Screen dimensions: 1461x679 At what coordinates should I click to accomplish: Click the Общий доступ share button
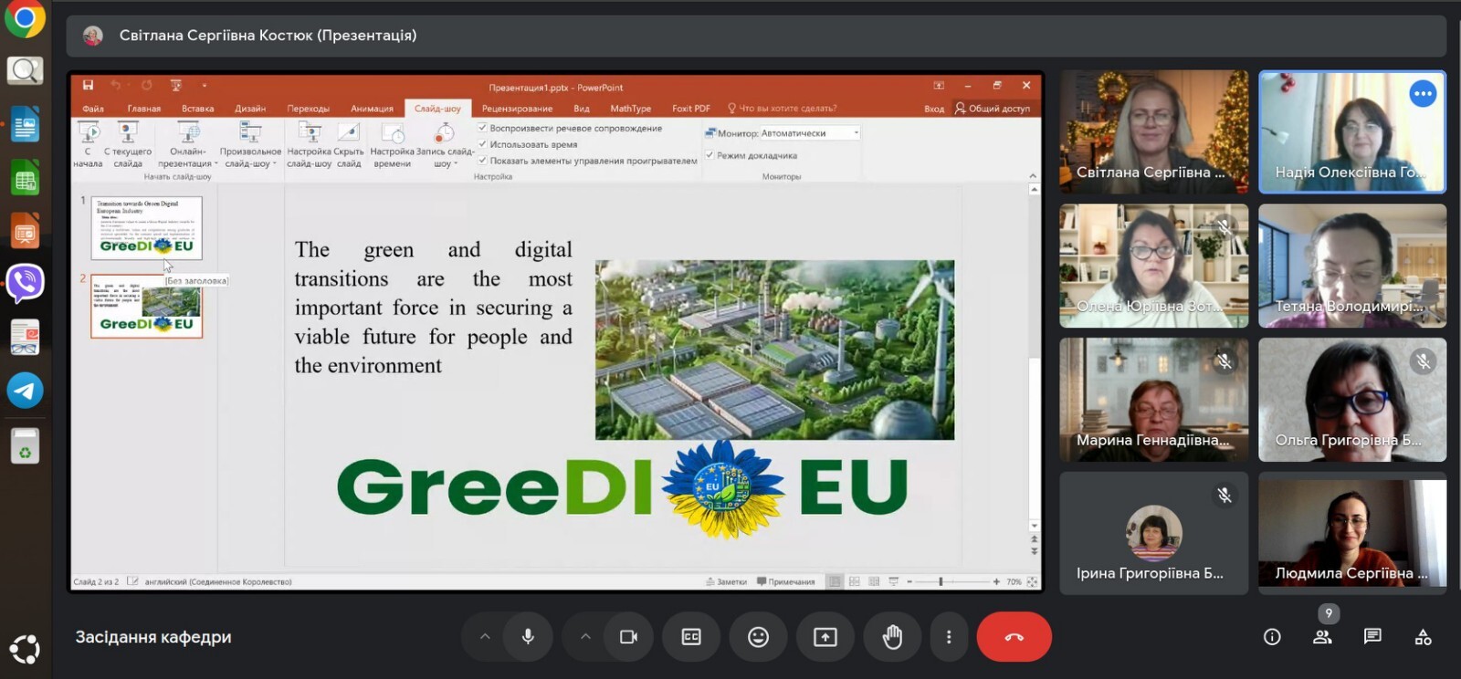(993, 109)
